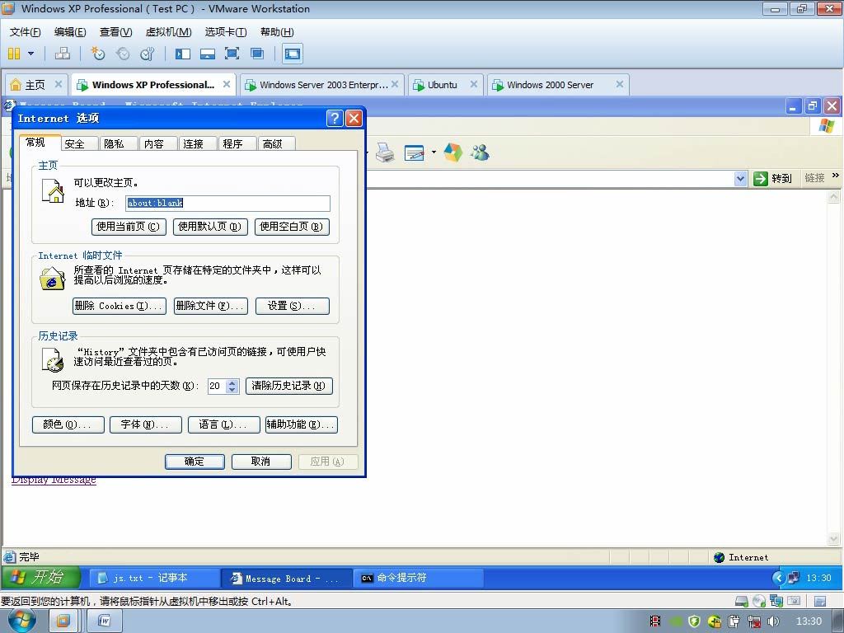Image resolution: width=844 pixels, height=633 pixels.
Task: Open the 编辑(E) menu
Action: (70, 32)
